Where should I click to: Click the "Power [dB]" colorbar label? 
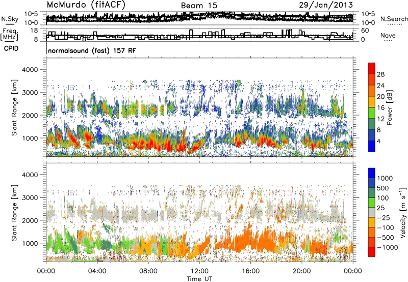pos(390,107)
